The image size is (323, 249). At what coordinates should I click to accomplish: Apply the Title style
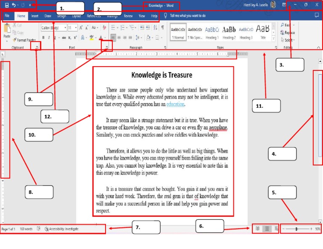(263, 32)
